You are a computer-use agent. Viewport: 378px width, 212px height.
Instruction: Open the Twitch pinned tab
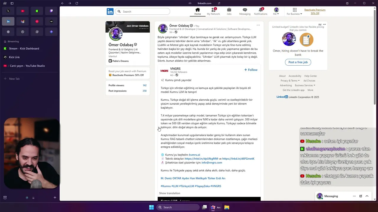pyautogui.click(x=51, y=11)
